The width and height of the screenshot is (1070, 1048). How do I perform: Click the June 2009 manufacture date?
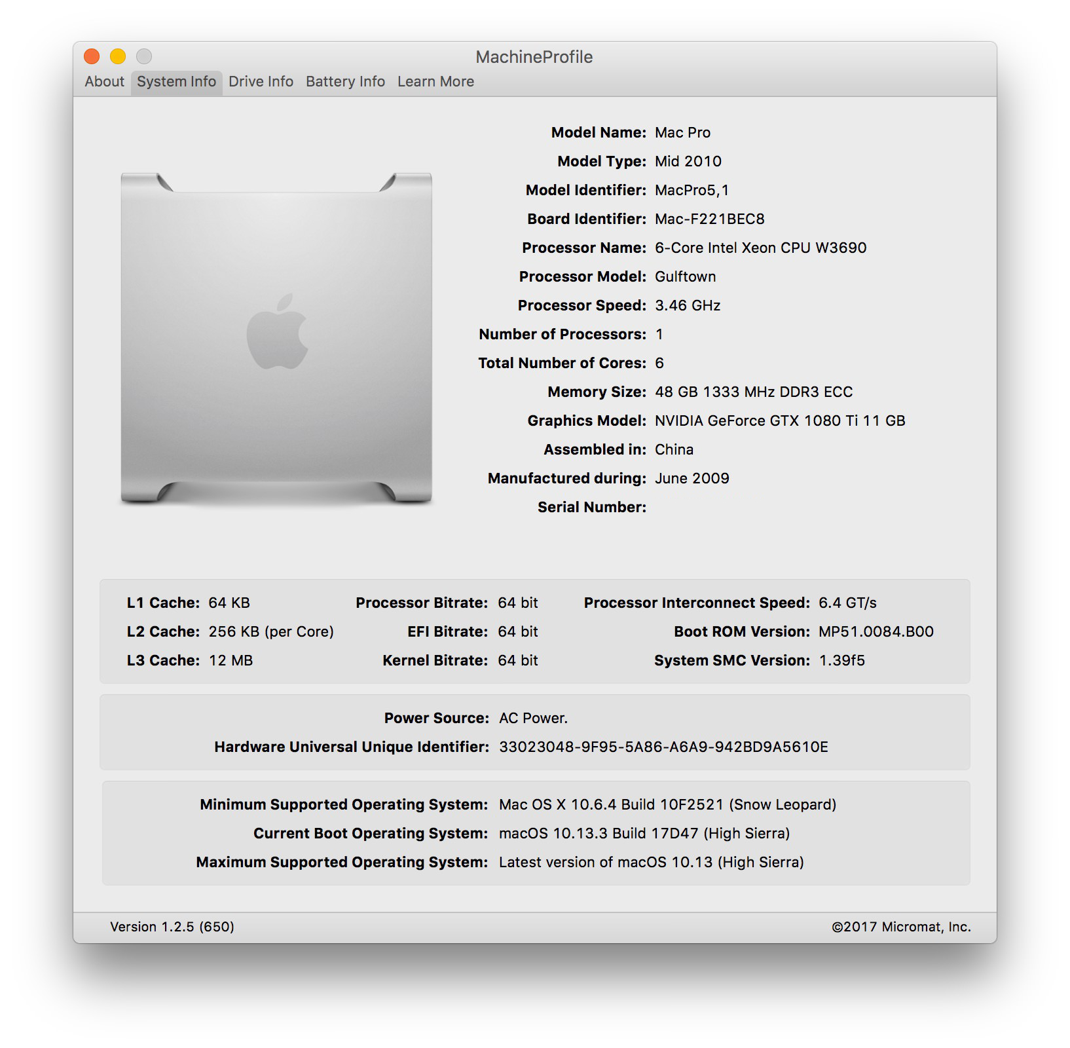point(692,478)
